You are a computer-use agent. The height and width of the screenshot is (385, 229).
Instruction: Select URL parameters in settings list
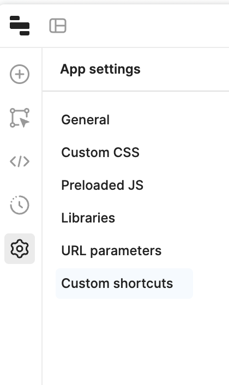(111, 251)
